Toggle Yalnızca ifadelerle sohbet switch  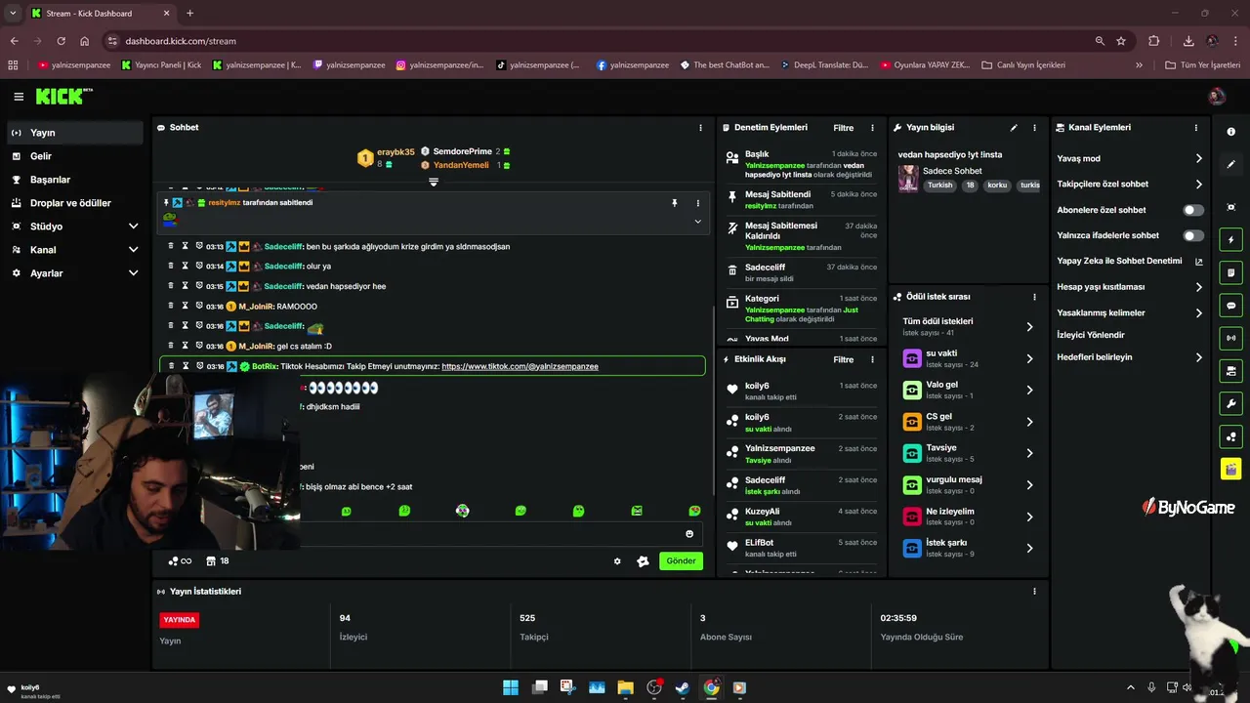(x=1193, y=235)
